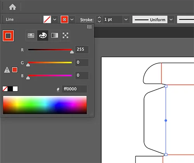This screenshot has height=163, width=194.
Task: Select the Uniform width profile box
Action: 150,19
